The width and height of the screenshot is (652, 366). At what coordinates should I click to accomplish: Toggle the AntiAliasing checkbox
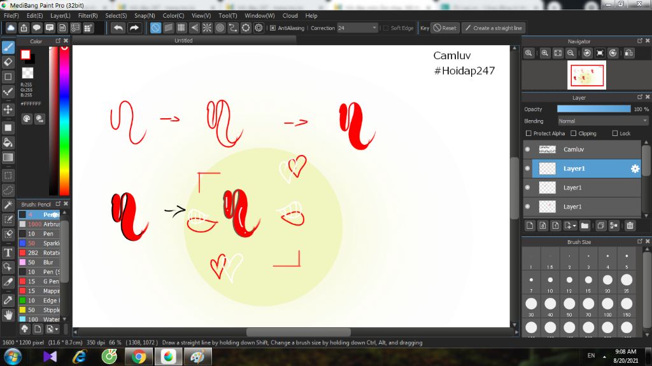click(x=273, y=28)
